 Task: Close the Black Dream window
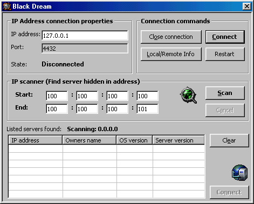tap(247, 6)
